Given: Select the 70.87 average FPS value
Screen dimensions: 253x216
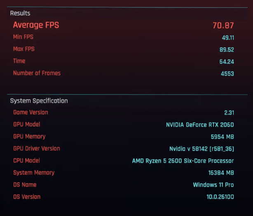Looking at the screenshot, I should pos(223,26).
